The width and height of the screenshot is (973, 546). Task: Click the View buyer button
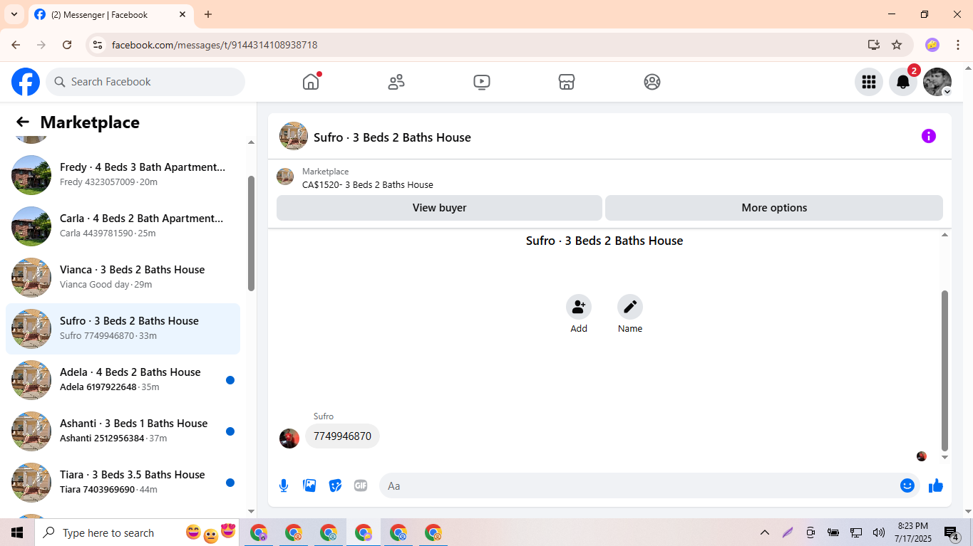click(439, 208)
